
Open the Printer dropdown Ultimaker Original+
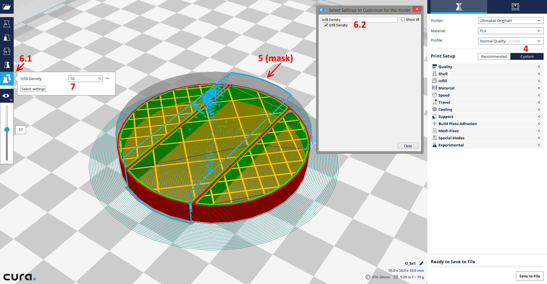coord(511,21)
